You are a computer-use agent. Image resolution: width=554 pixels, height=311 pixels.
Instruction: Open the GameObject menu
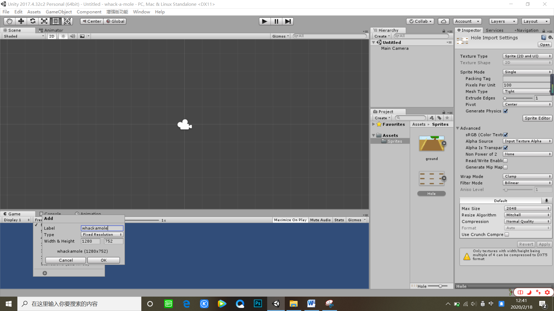pos(59,12)
